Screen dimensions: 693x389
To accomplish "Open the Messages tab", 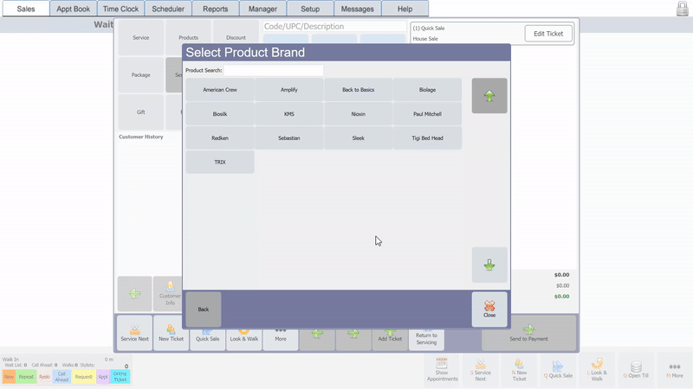I will (358, 9).
